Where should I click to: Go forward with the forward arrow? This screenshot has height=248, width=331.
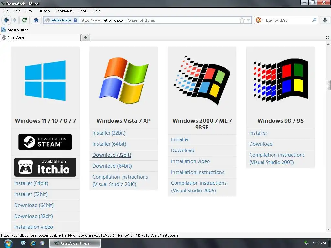[x=15, y=20]
